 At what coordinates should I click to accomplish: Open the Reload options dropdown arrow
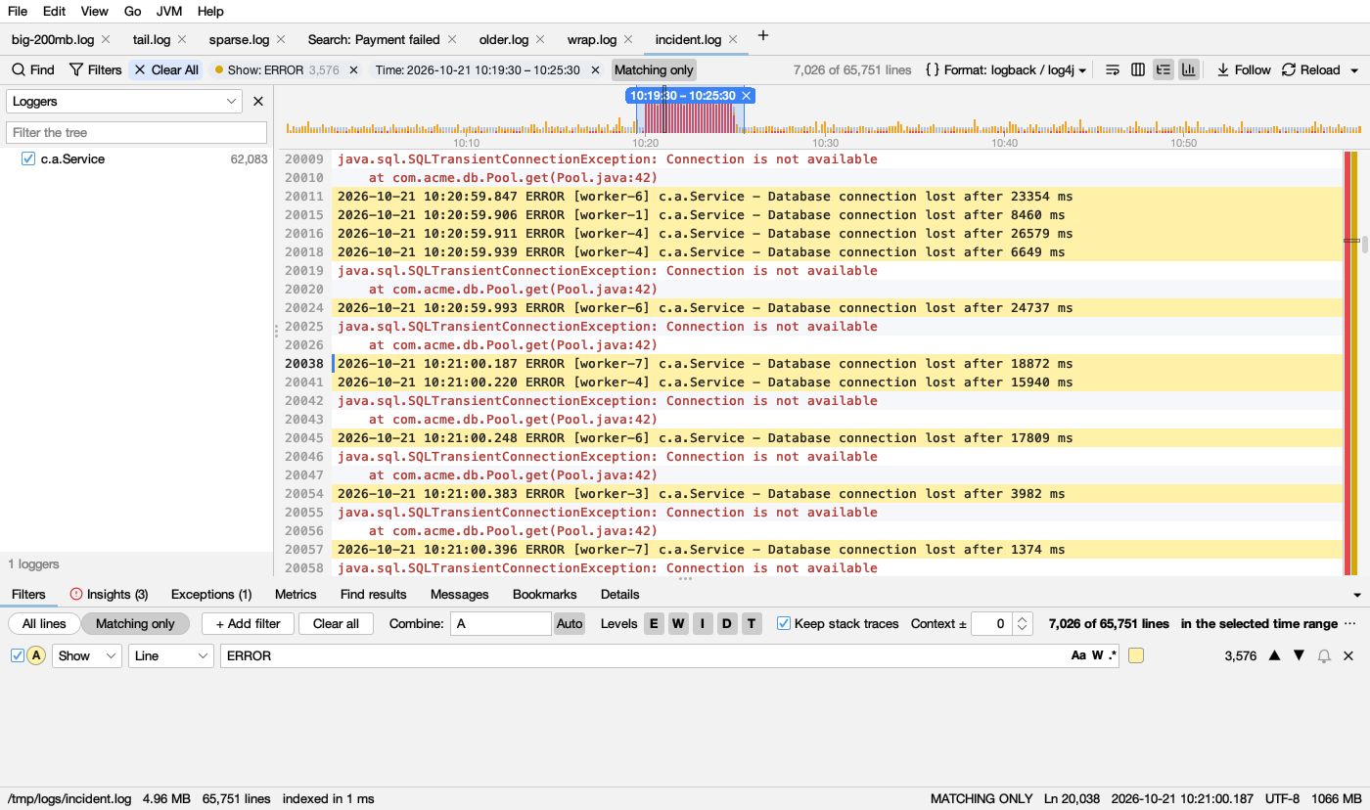coord(1354,70)
